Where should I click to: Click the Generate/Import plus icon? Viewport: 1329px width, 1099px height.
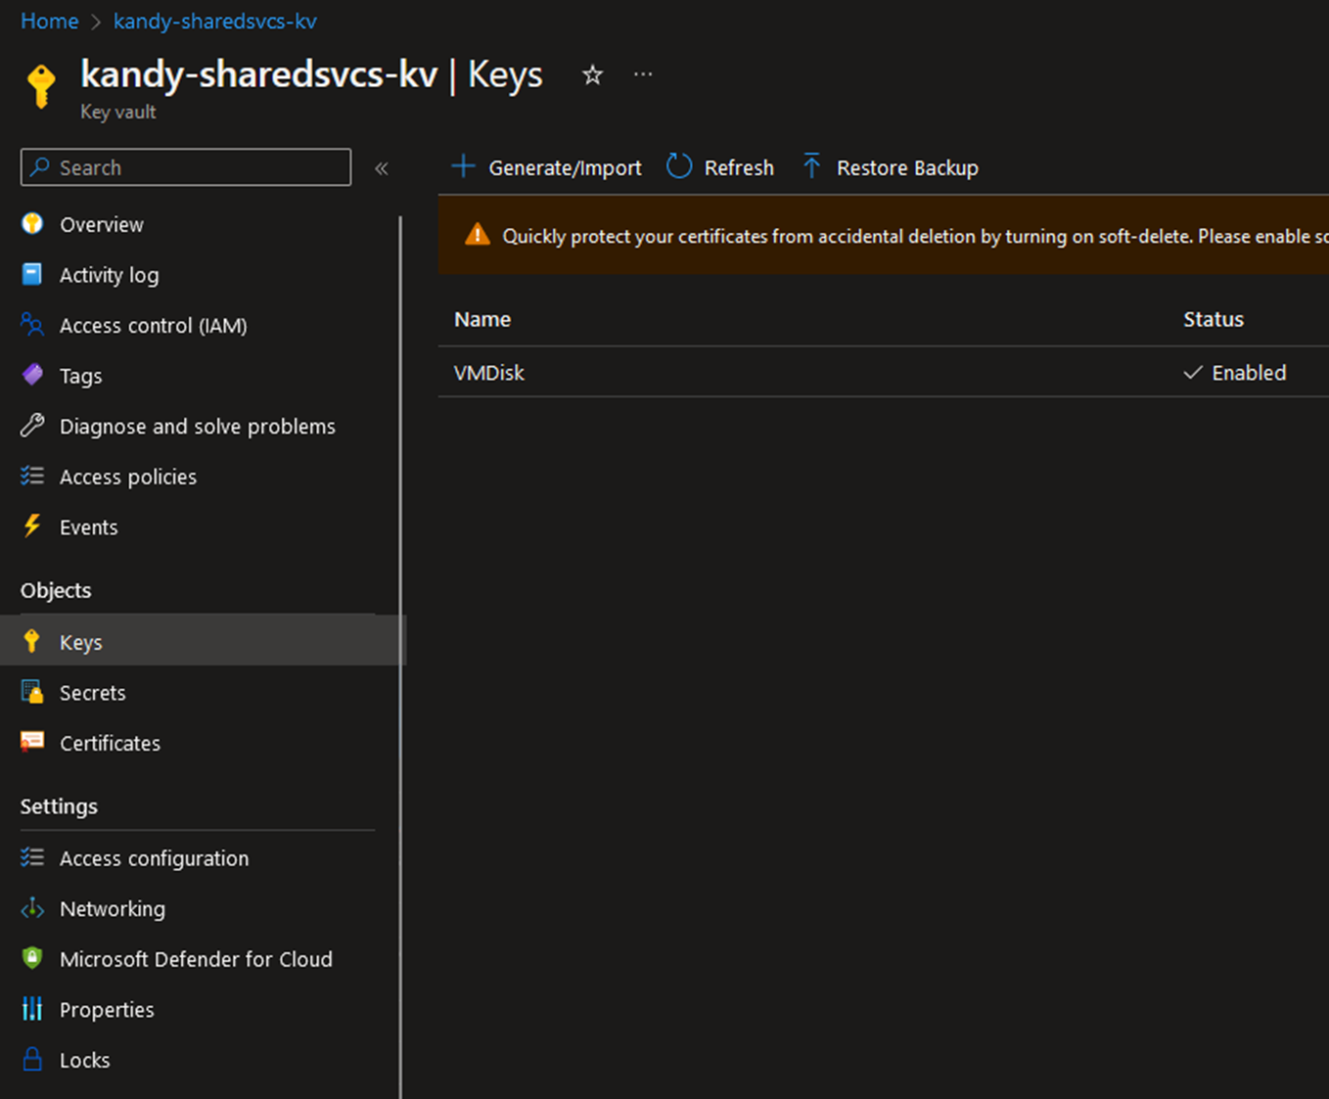pos(463,166)
